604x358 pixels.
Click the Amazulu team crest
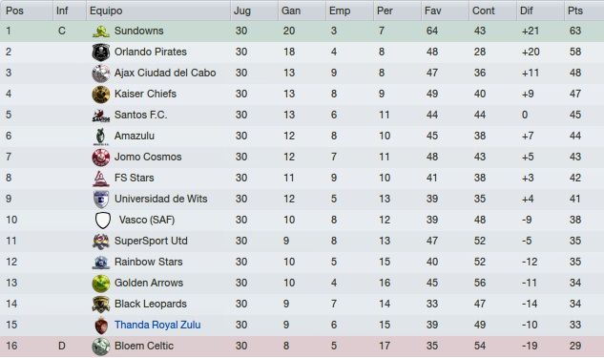pyautogui.click(x=101, y=136)
